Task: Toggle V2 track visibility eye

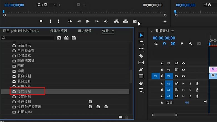Action: 183,70
